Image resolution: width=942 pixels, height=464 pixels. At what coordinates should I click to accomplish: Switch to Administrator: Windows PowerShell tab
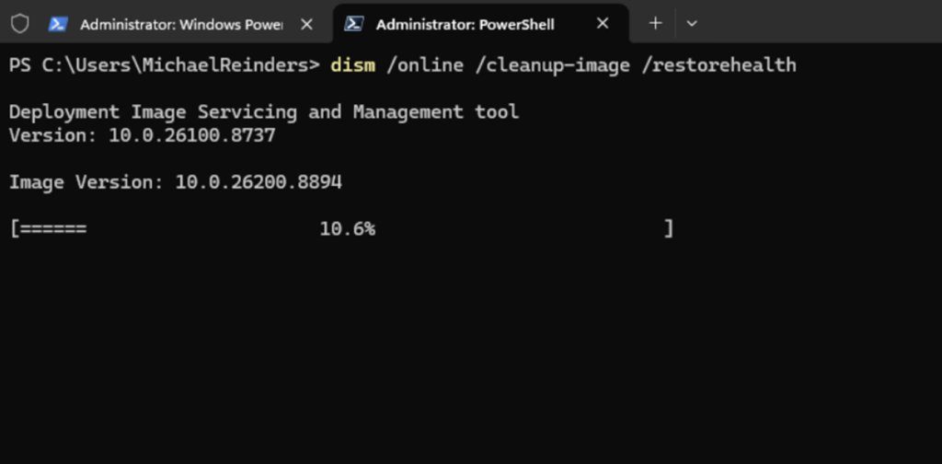(183, 24)
